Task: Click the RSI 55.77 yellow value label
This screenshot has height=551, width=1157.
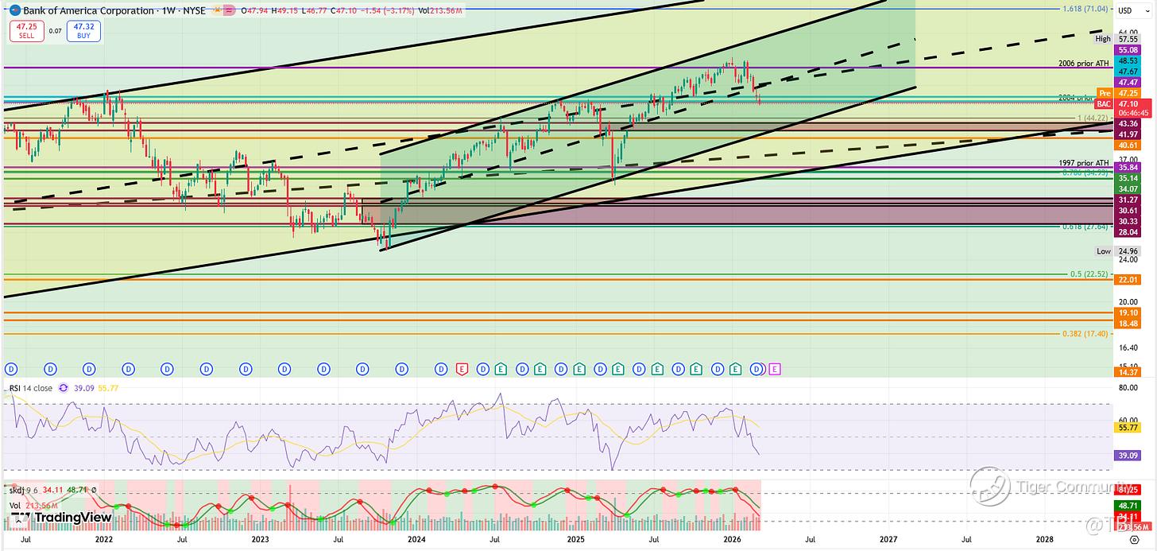Action: 1127,428
